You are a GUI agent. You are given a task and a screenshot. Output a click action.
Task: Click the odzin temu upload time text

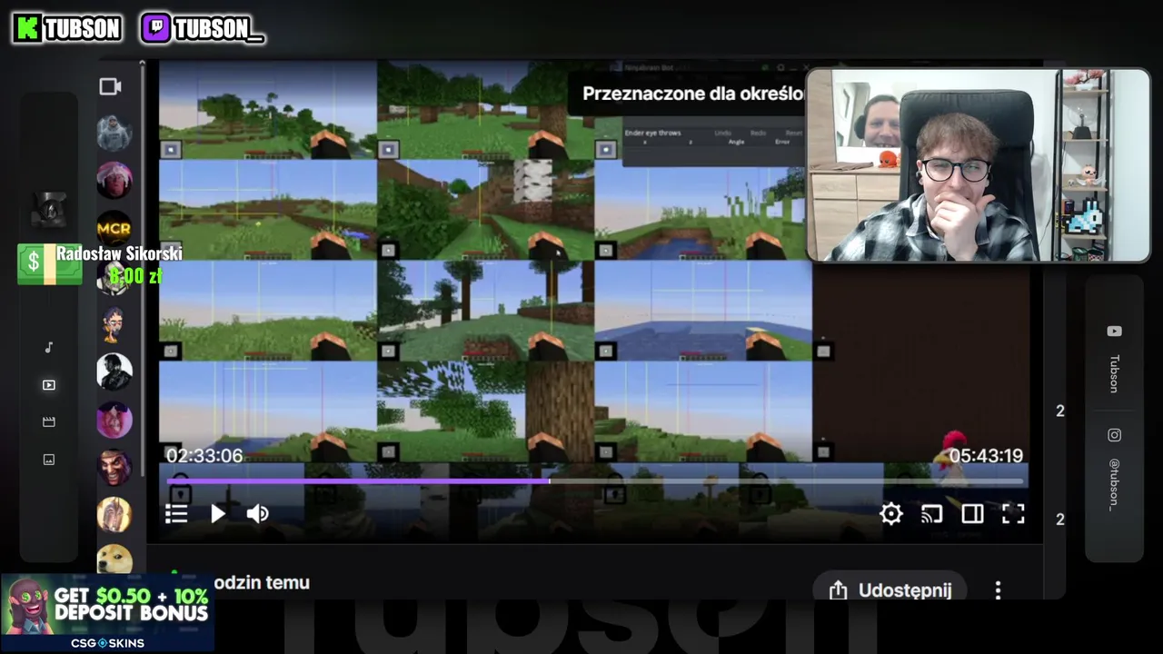262,583
